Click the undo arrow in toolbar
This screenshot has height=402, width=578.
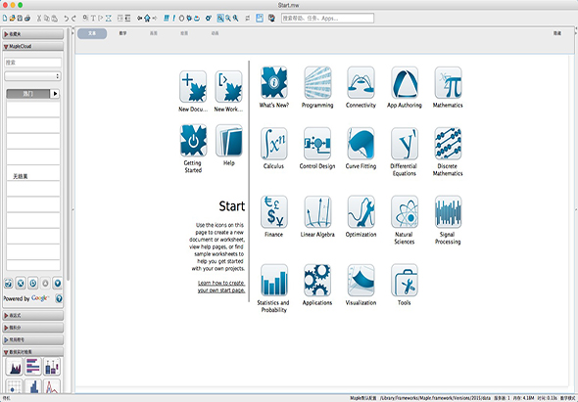tap(66, 18)
